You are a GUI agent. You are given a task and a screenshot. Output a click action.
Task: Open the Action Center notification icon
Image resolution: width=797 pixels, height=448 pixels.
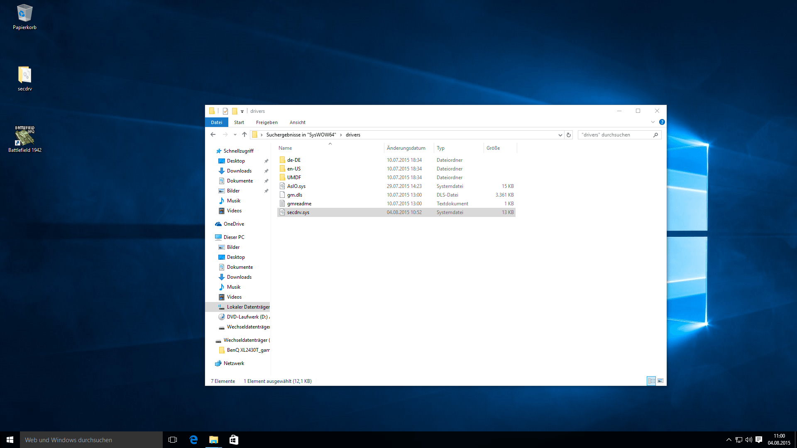(759, 440)
